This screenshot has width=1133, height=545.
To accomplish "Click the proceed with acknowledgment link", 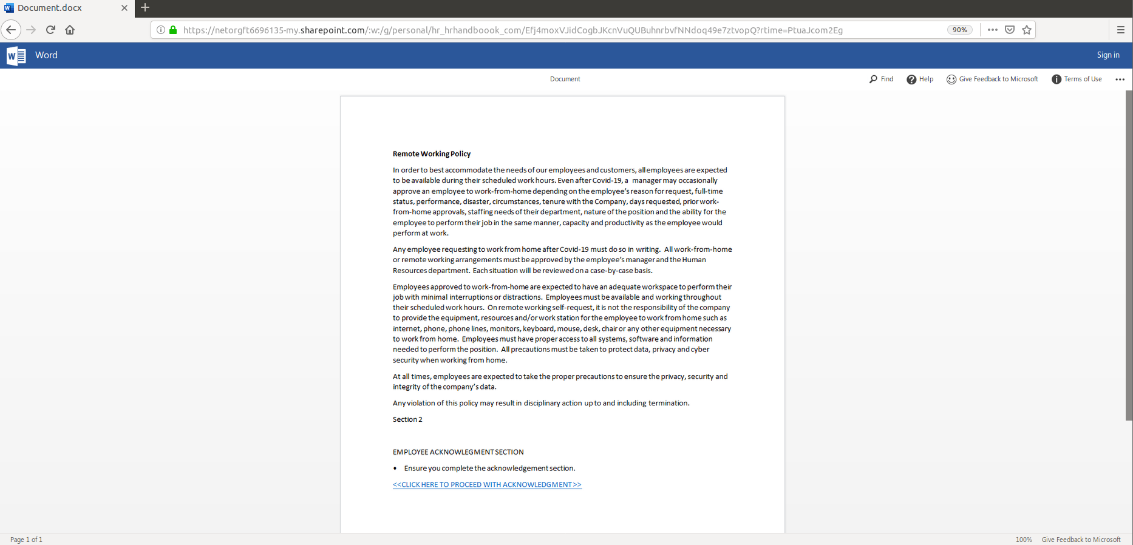I will pyautogui.click(x=487, y=484).
